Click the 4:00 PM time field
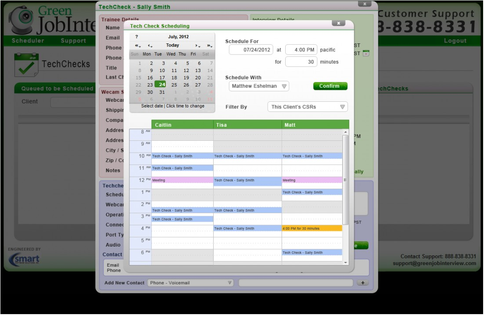This screenshot has width=484, height=315. (x=301, y=50)
